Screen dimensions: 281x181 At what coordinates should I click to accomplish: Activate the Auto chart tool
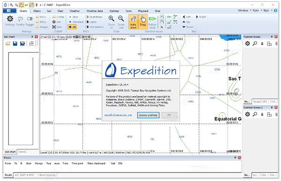click(133, 22)
